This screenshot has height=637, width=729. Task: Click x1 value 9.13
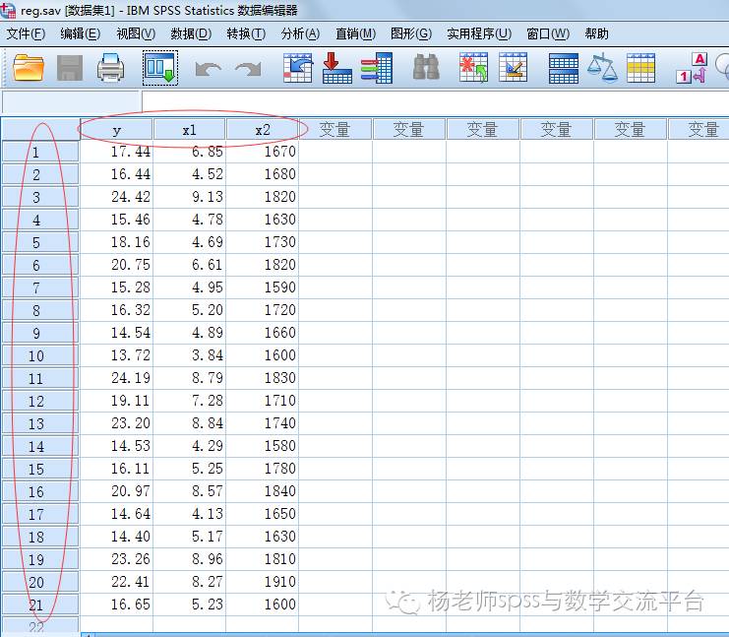(x=190, y=197)
